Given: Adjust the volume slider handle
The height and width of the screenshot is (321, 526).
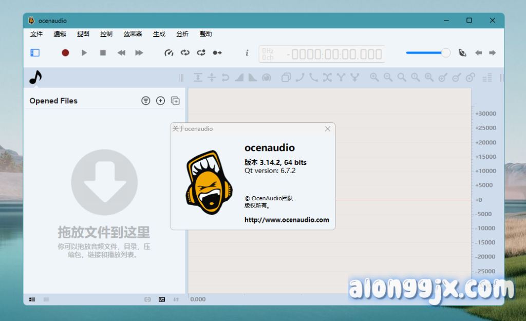Looking at the screenshot, I should [x=446, y=52].
